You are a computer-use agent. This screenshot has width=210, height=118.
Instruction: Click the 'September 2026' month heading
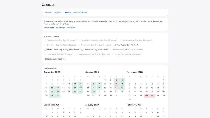[x=52, y=72]
